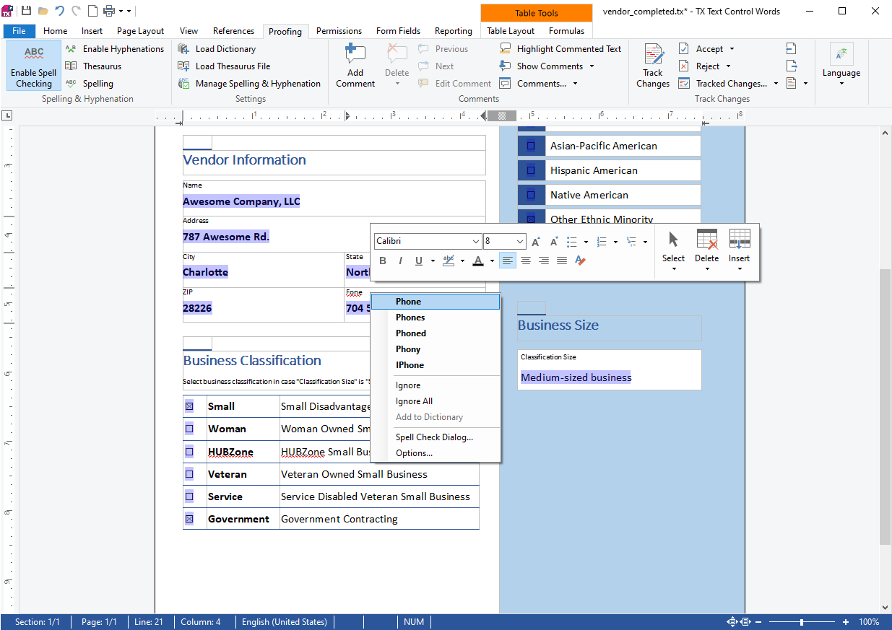
Task: Select Ignore All in context menu
Action: [414, 401]
